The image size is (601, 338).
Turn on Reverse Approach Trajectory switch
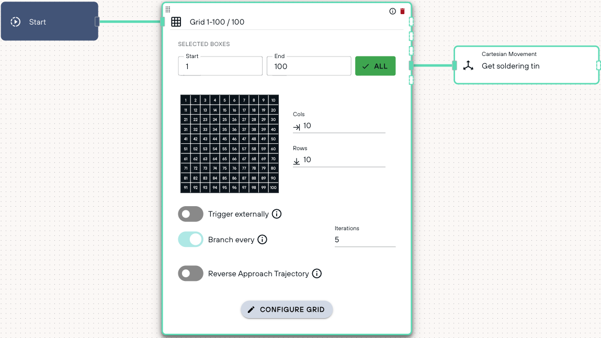pyautogui.click(x=190, y=274)
